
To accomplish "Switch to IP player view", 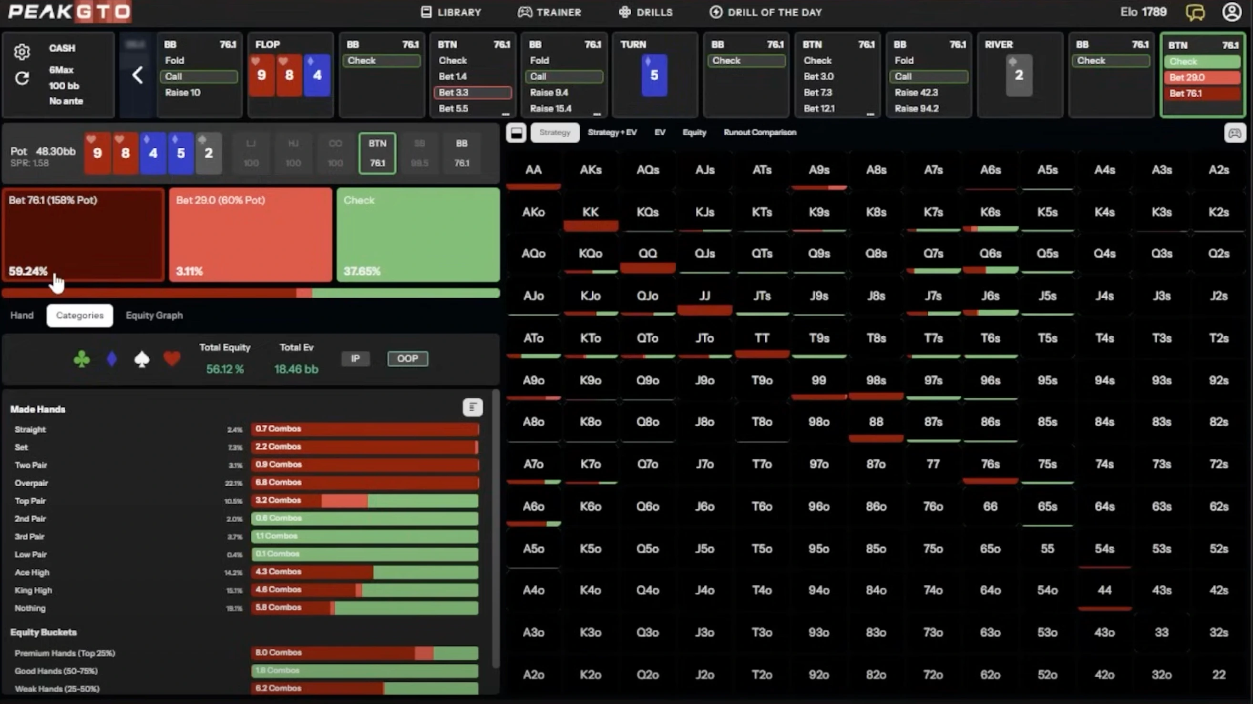I will point(356,359).
